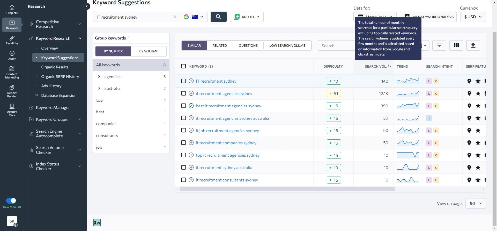Expand the 'agencies' keyword group
The image size is (497, 231).
(99, 77)
